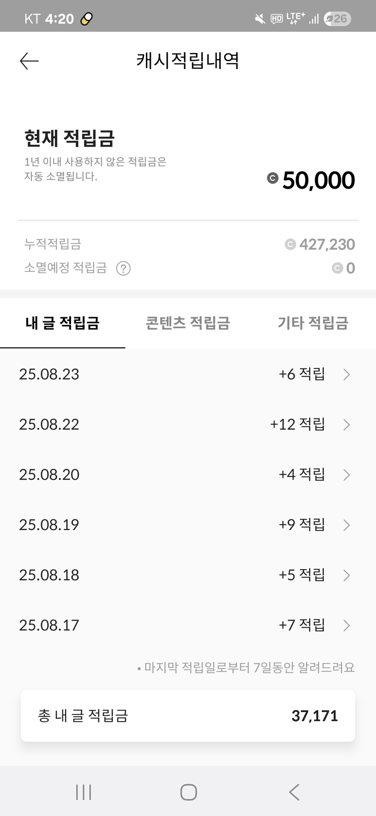Viewport: 376px width, 816px height.
Task: Open the +12 적립 record details
Action: click(x=297, y=424)
